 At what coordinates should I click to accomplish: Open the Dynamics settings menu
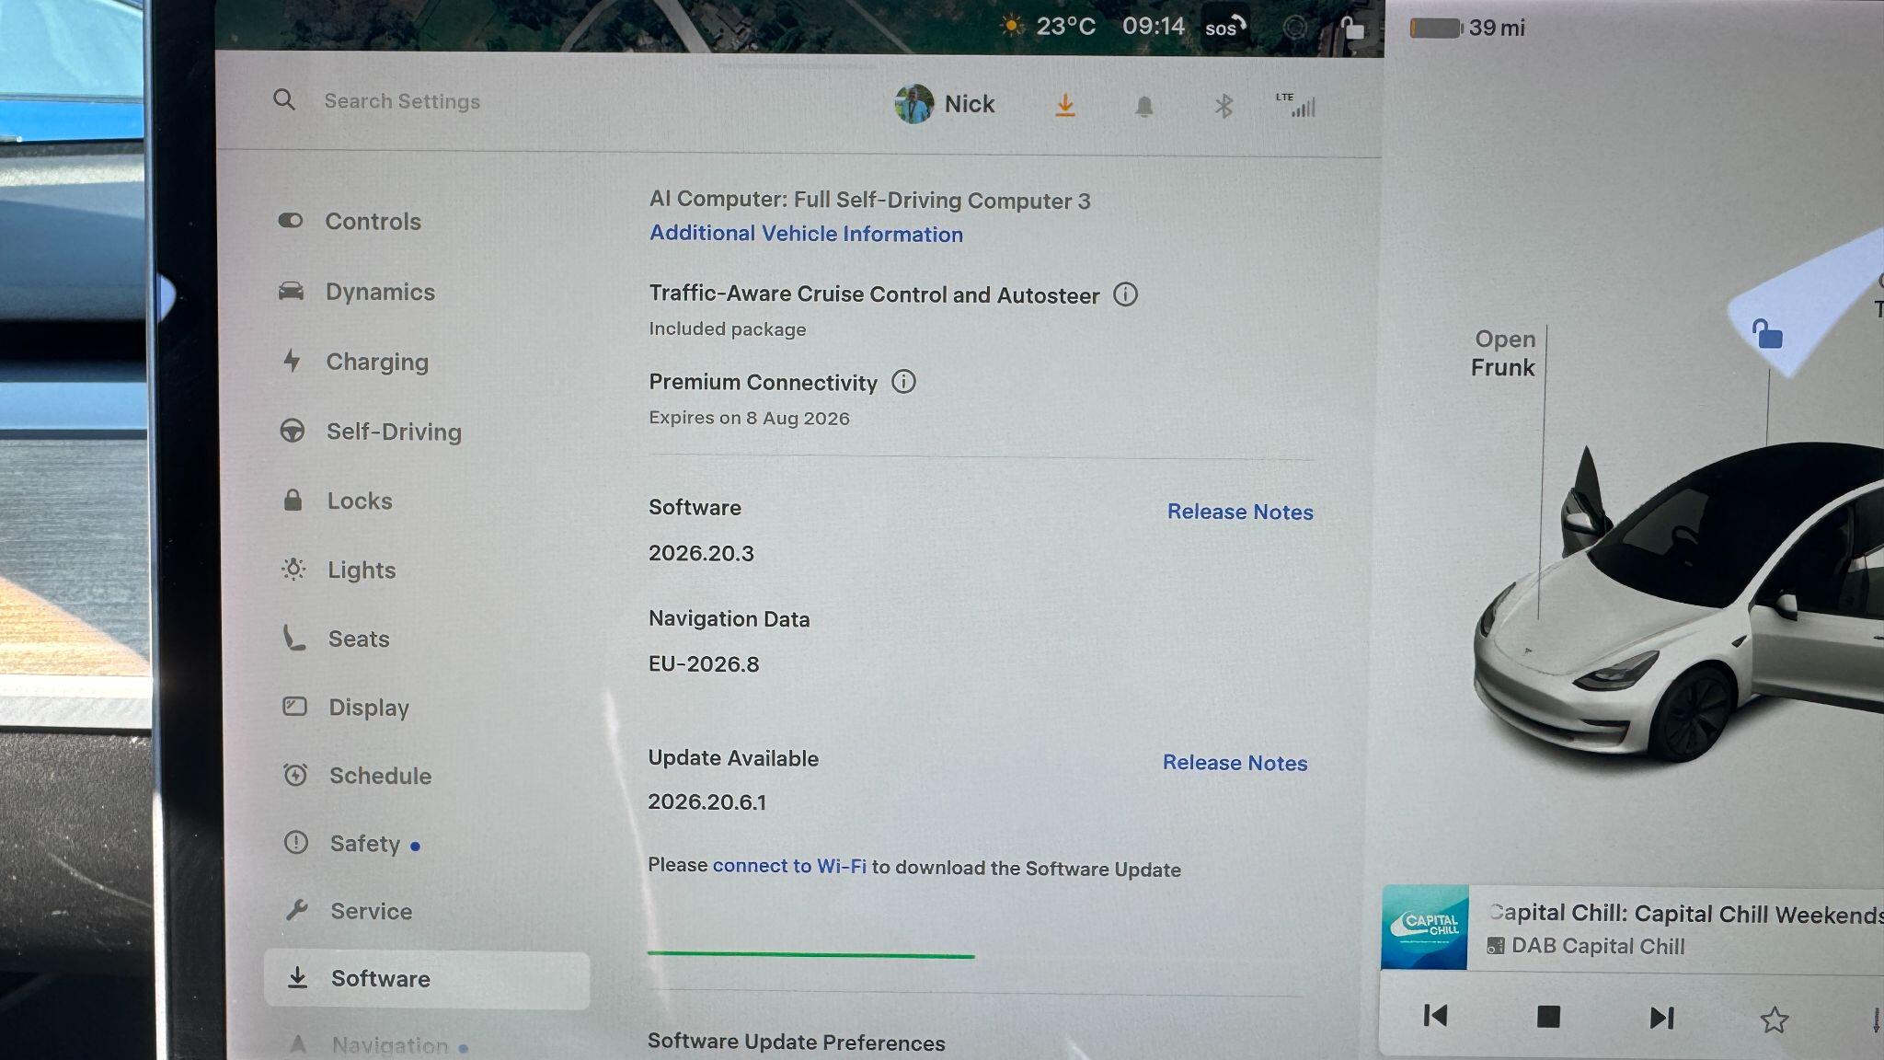[x=356, y=292]
